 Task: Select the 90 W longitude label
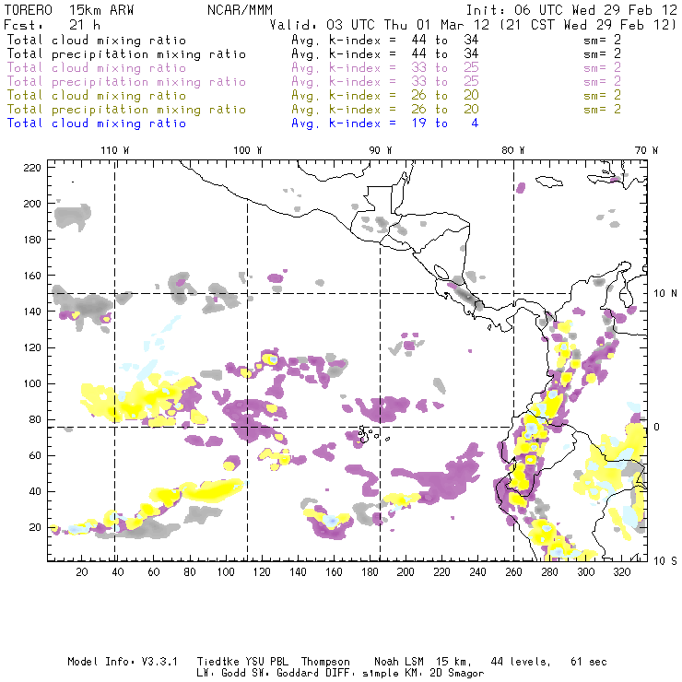pyautogui.click(x=381, y=150)
